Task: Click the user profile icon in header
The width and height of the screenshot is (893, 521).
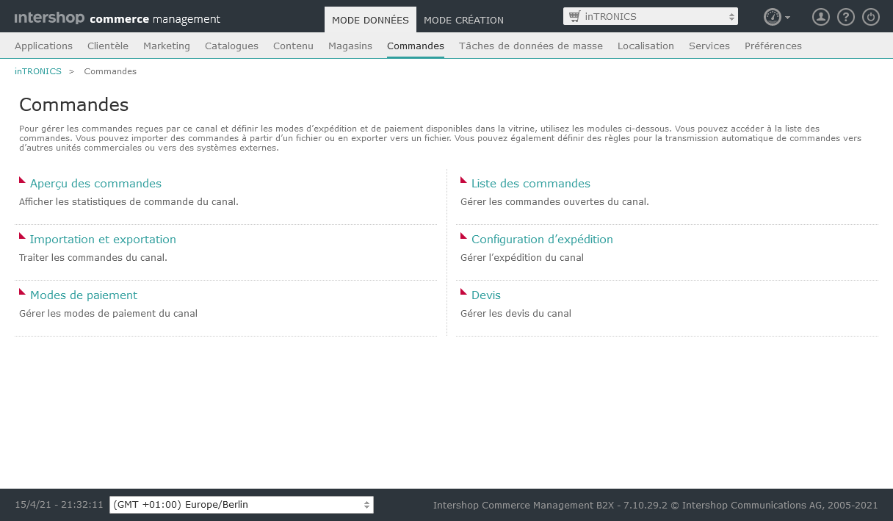Action: tap(820, 17)
